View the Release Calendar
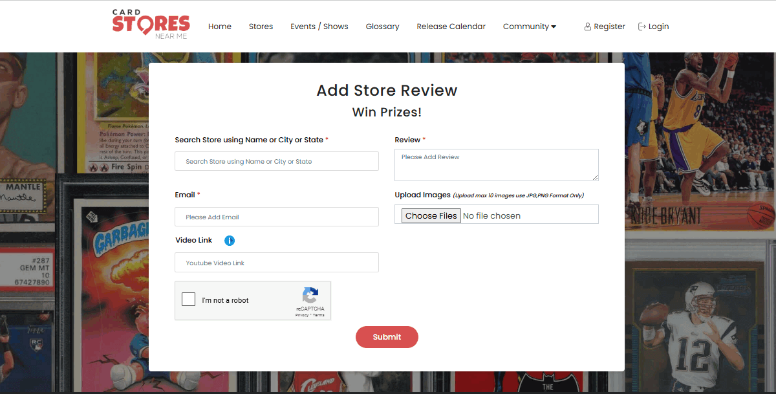Screen dimensions: 776x394 tap(451, 27)
